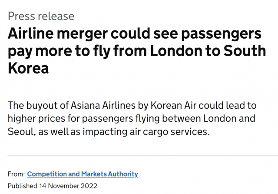Click "Airline merger" at the headline start

click(60, 33)
